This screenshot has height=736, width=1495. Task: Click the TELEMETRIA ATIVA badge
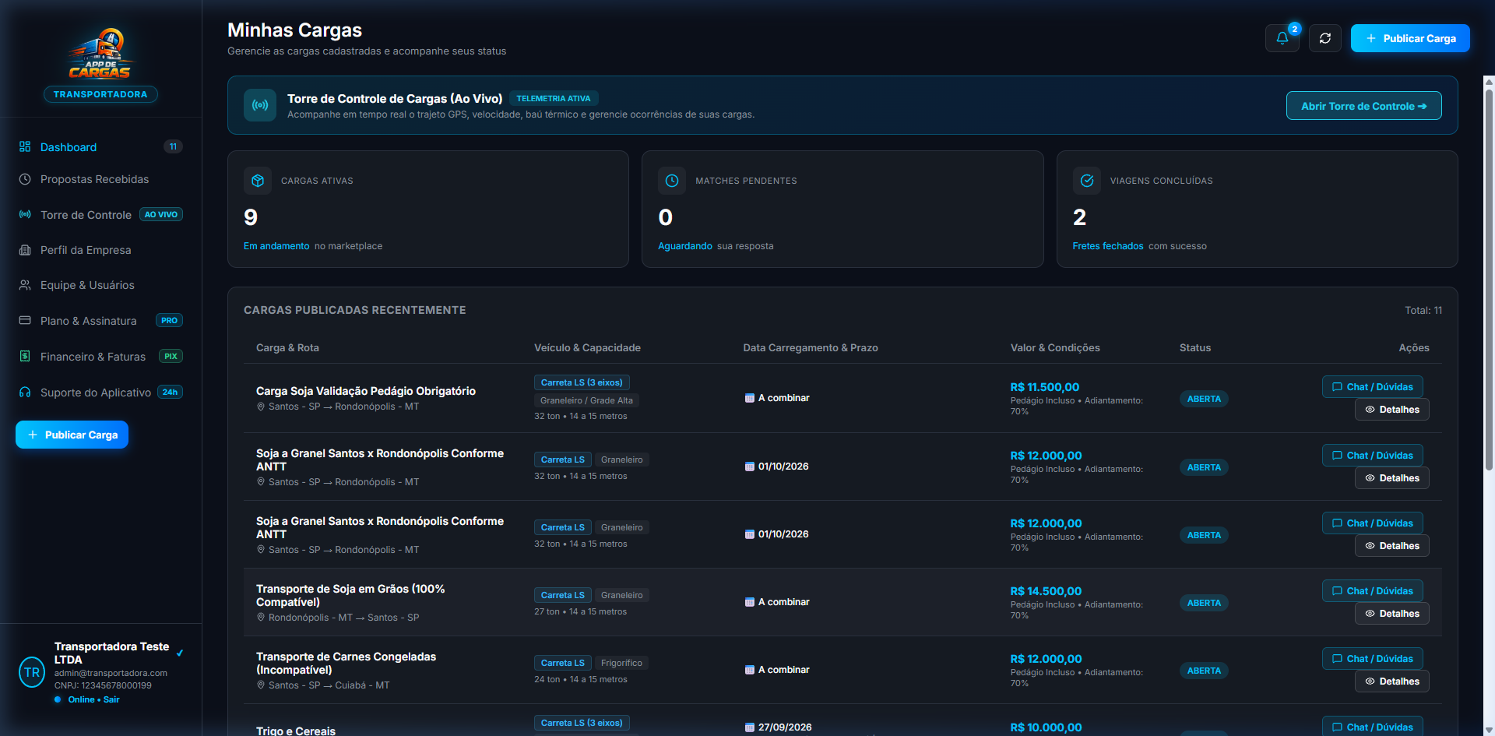coord(554,98)
